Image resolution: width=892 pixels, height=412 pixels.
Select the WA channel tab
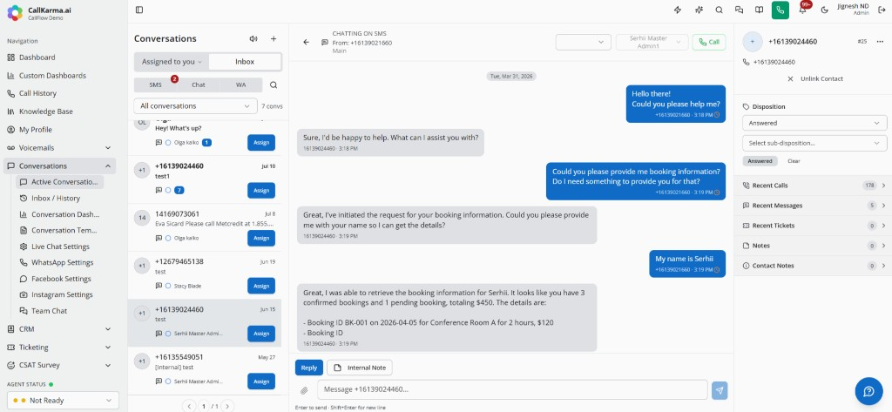click(x=241, y=84)
